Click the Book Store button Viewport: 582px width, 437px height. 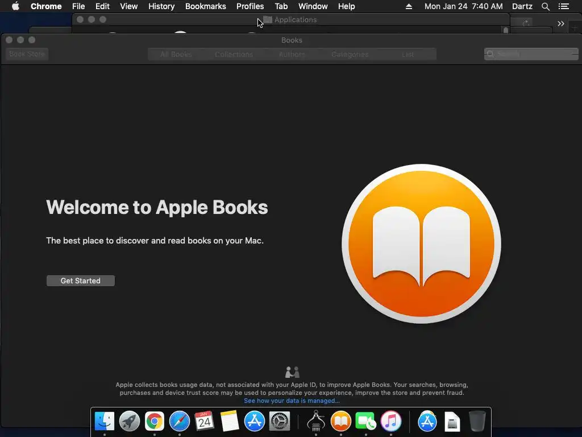click(27, 54)
